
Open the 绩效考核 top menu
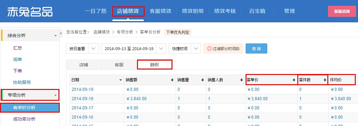(x=225, y=11)
